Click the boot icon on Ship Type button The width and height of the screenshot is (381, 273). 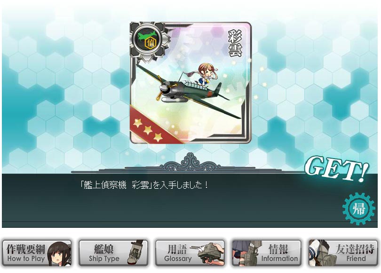[136, 252]
